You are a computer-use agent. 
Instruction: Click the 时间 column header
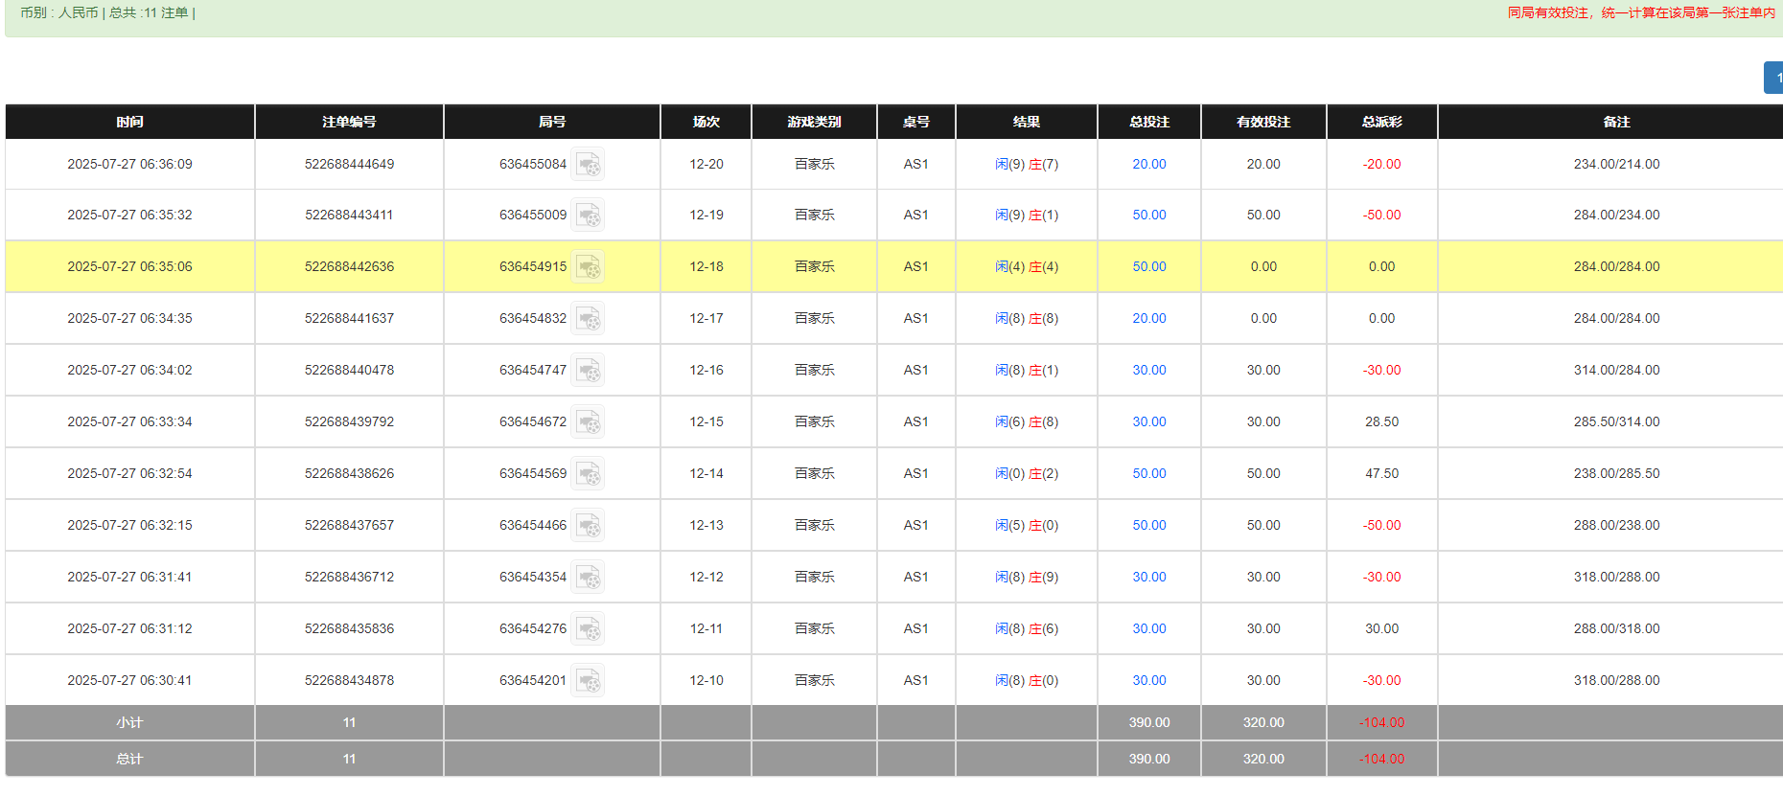click(x=129, y=122)
